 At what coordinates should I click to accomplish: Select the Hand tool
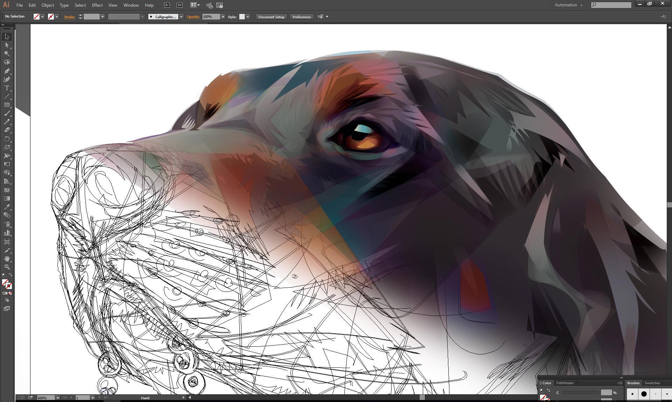[7, 259]
